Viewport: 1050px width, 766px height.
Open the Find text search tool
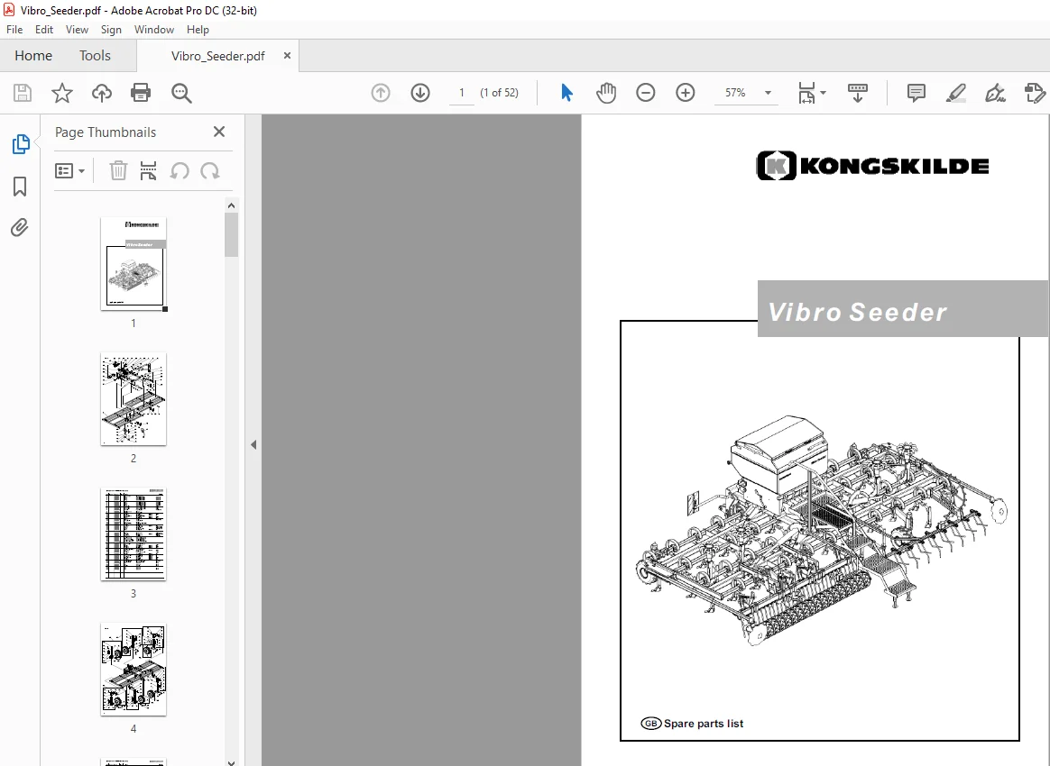point(181,93)
